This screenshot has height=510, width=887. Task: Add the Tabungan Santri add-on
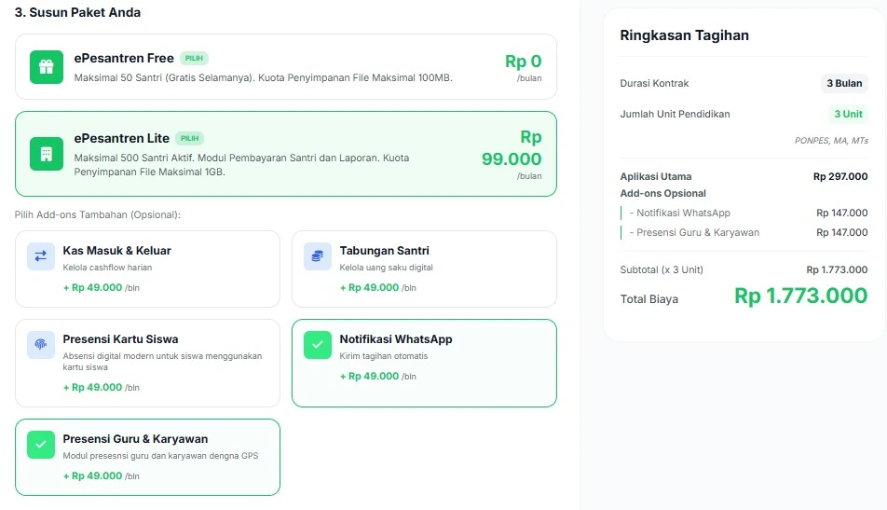pyautogui.click(x=424, y=269)
